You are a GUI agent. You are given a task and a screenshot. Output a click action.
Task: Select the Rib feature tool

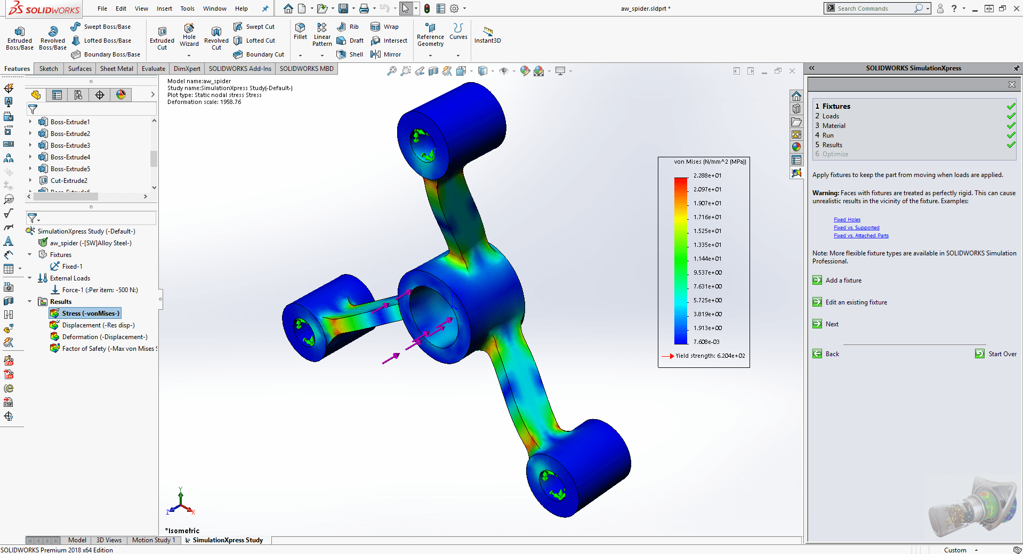pos(349,27)
